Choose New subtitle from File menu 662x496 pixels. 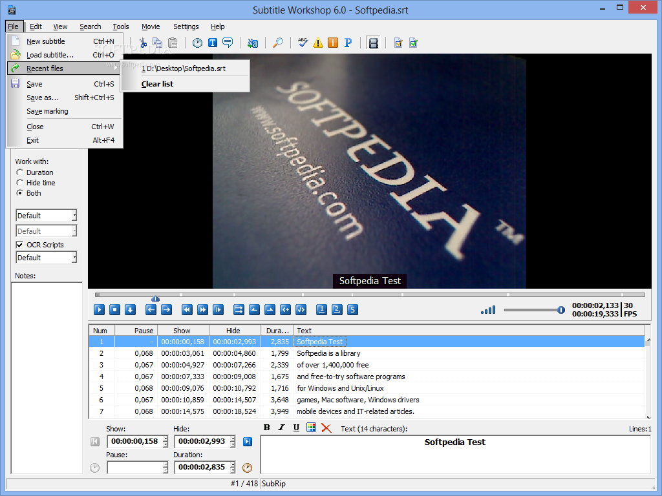coord(65,41)
